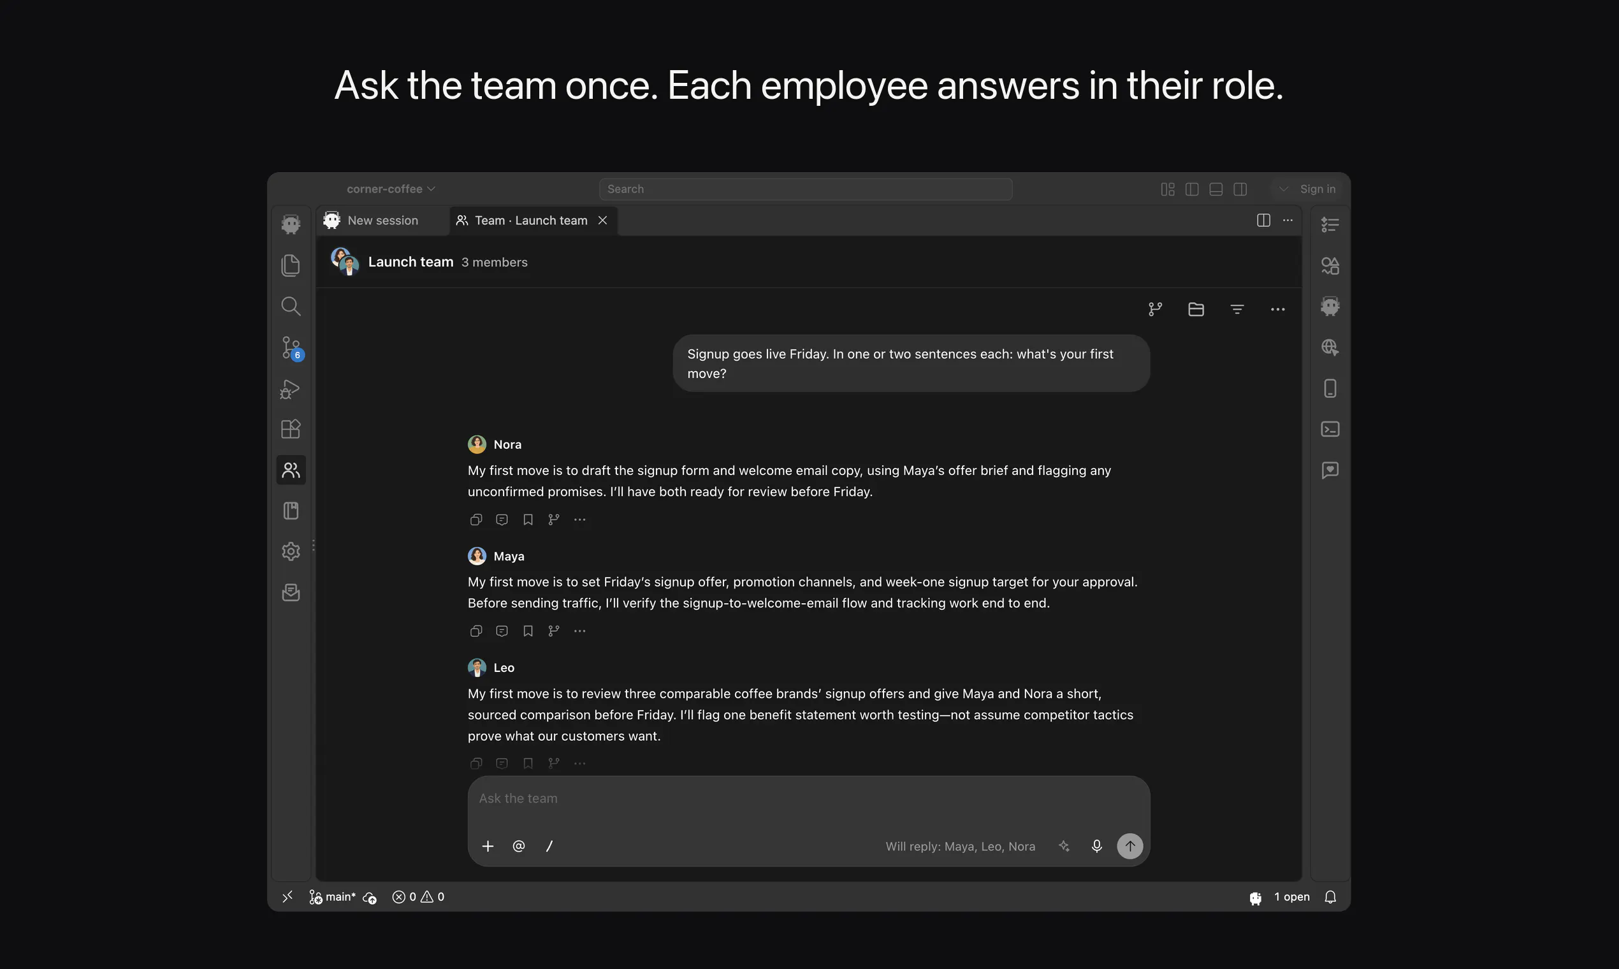Click the Sign in button
Screen dimensions: 1619x969
pyautogui.click(x=1318, y=189)
